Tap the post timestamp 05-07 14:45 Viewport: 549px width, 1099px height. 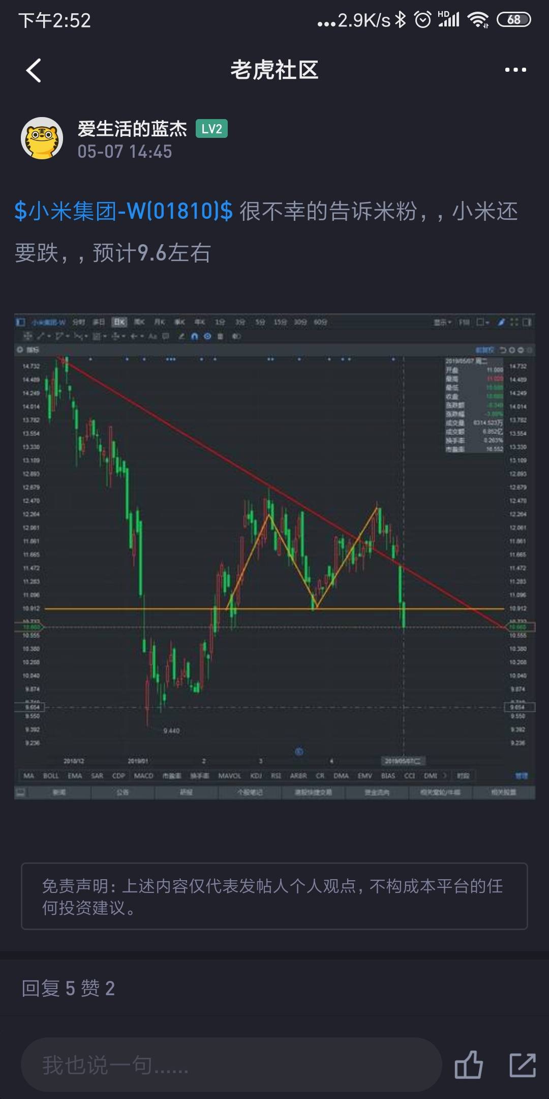(125, 152)
